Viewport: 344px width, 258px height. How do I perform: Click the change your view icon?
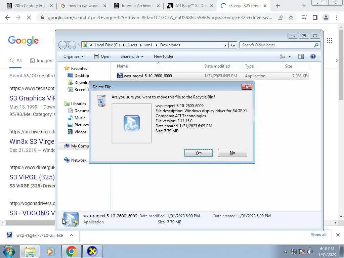(x=282, y=56)
